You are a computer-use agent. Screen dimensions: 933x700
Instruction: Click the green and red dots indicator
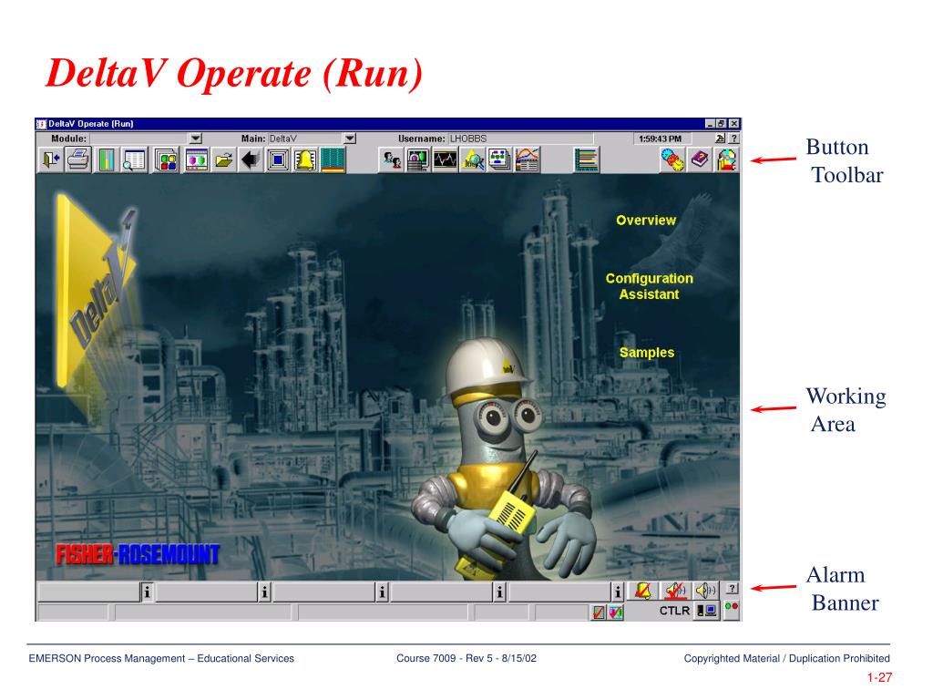coord(732,606)
